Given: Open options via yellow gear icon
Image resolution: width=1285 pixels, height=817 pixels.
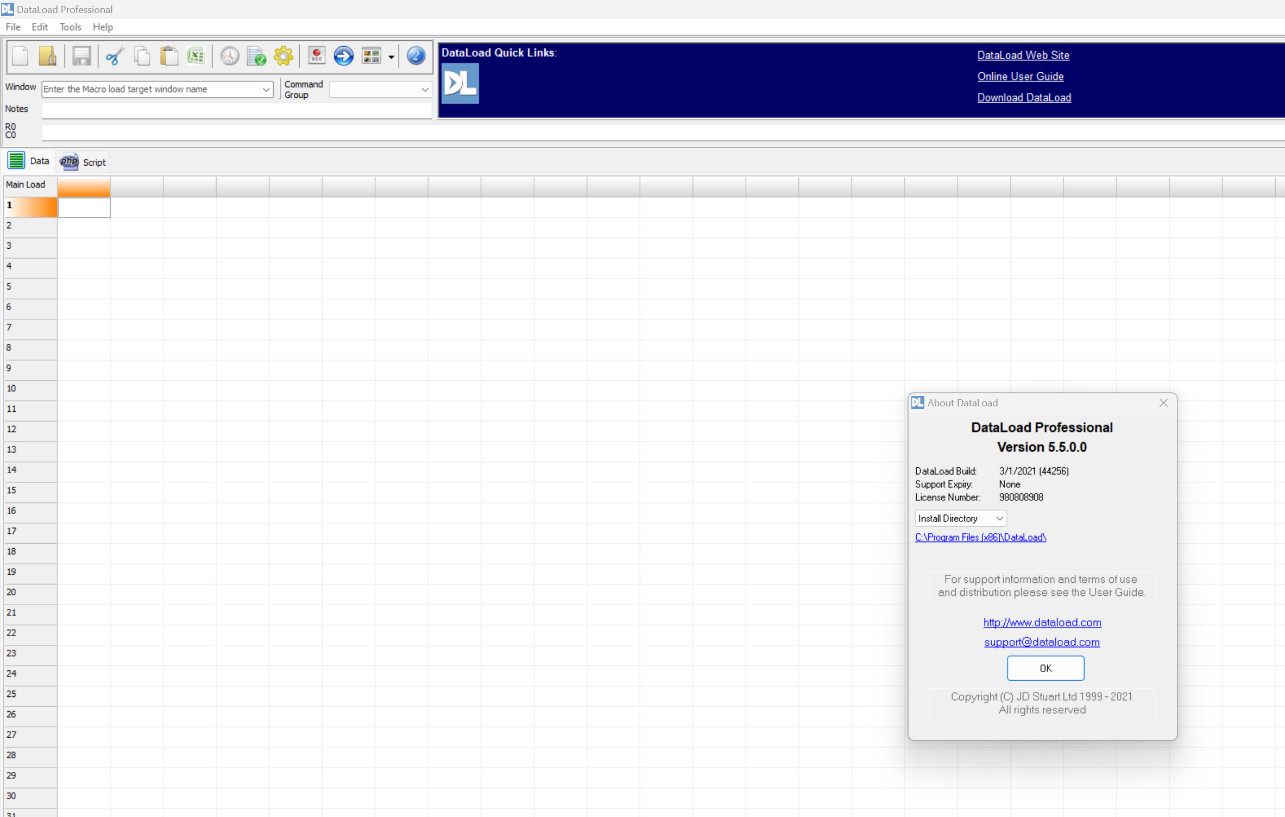Looking at the screenshot, I should (x=284, y=56).
